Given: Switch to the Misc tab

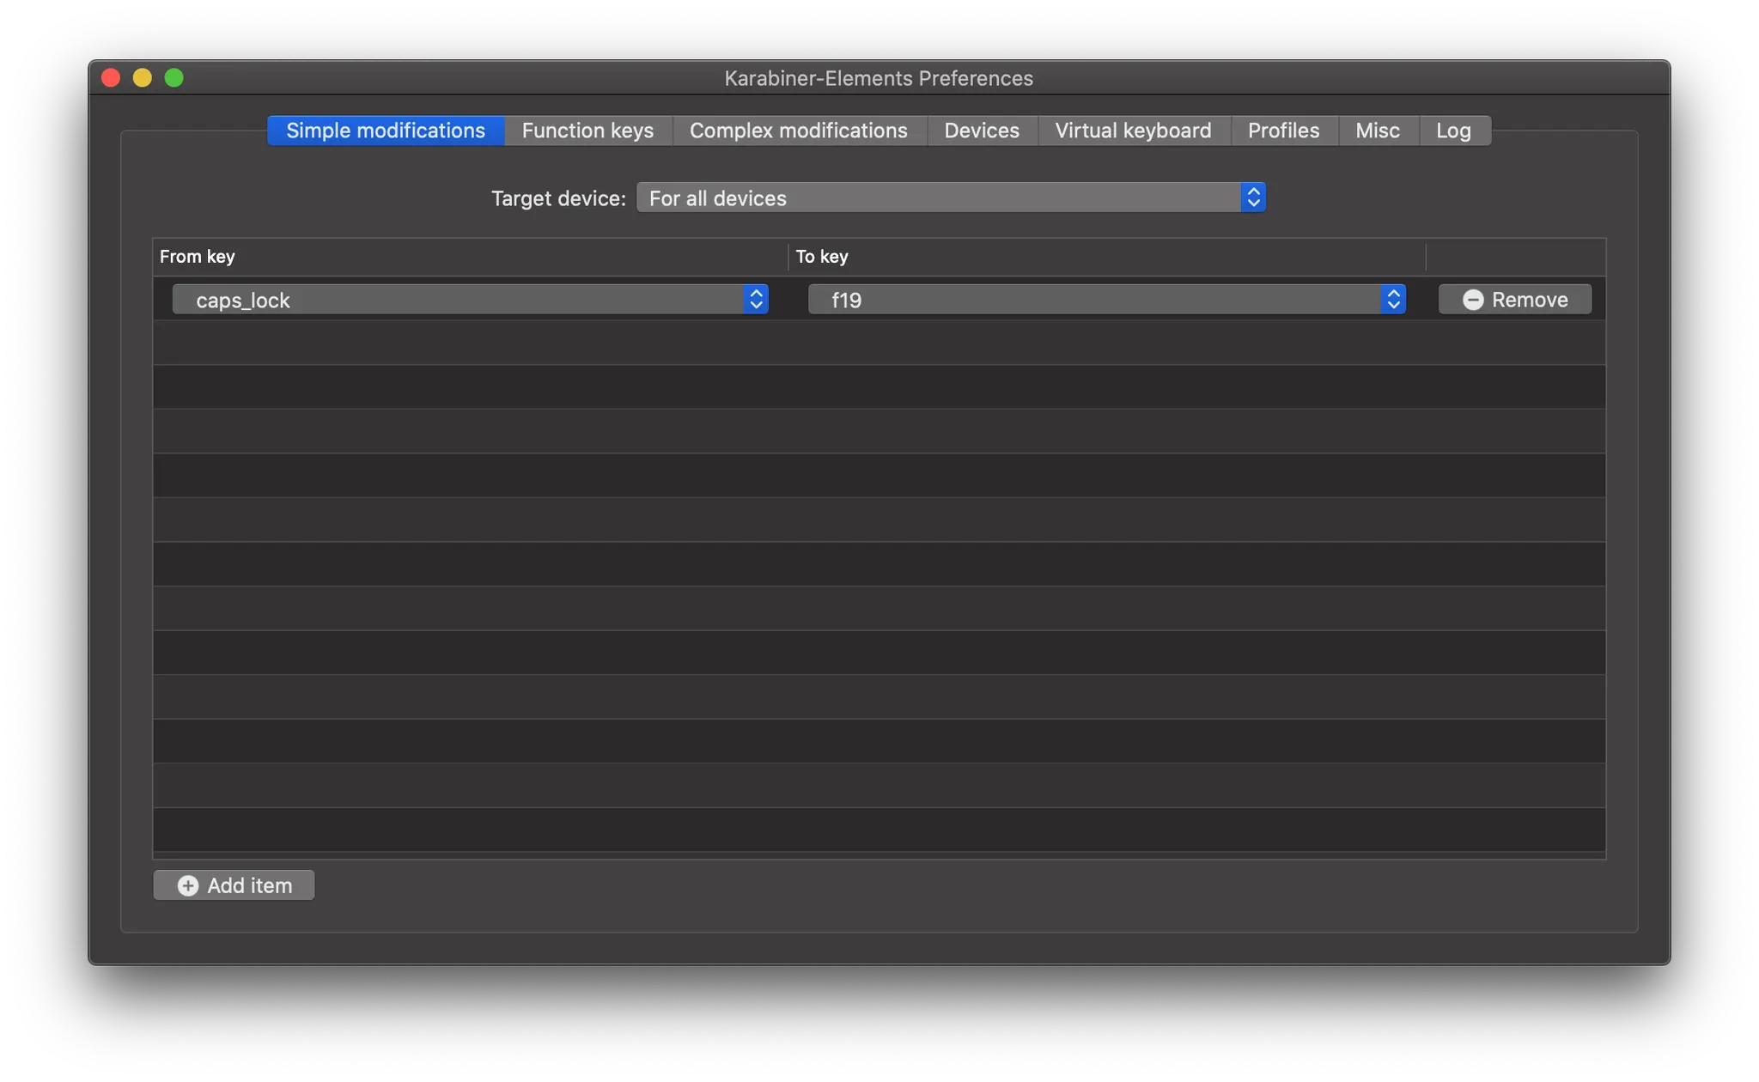Looking at the screenshot, I should pos(1377,131).
